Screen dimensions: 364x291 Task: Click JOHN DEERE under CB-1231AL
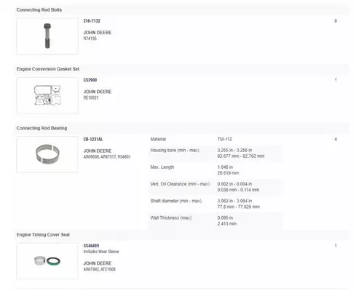pyautogui.click(x=98, y=151)
